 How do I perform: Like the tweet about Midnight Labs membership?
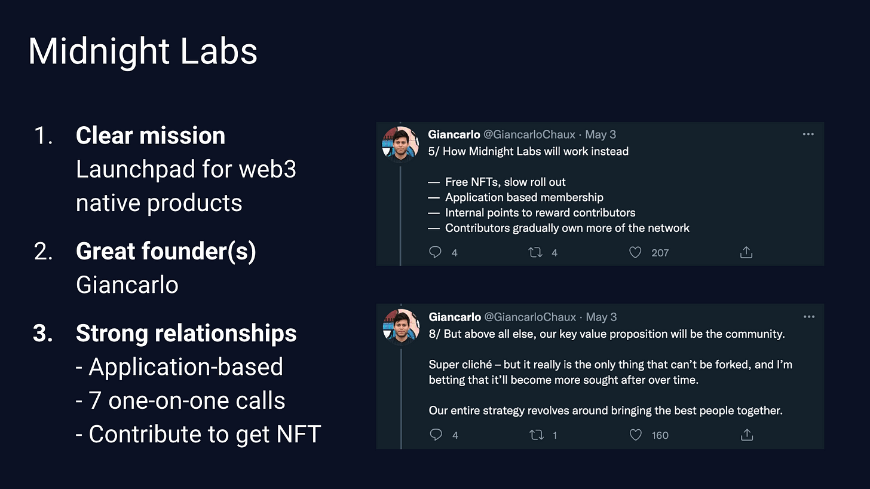click(636, 253)
